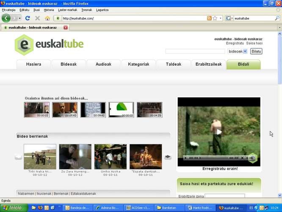Switch to the Erabiltzaileak tab
This screenshot has width=282, height=212.
point(208,64)
